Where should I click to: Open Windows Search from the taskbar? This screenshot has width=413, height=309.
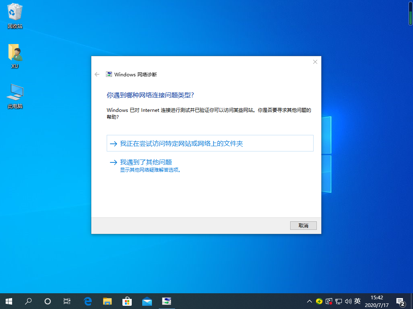coord(28,301)
